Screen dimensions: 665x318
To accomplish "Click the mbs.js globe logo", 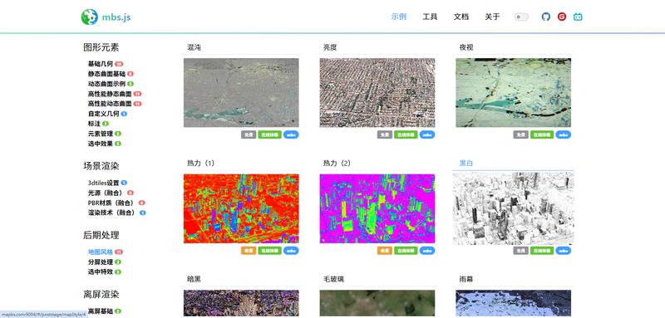I will point(90,17).
